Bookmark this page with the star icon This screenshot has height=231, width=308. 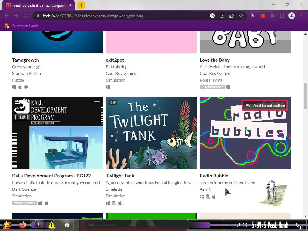[241, 16]
